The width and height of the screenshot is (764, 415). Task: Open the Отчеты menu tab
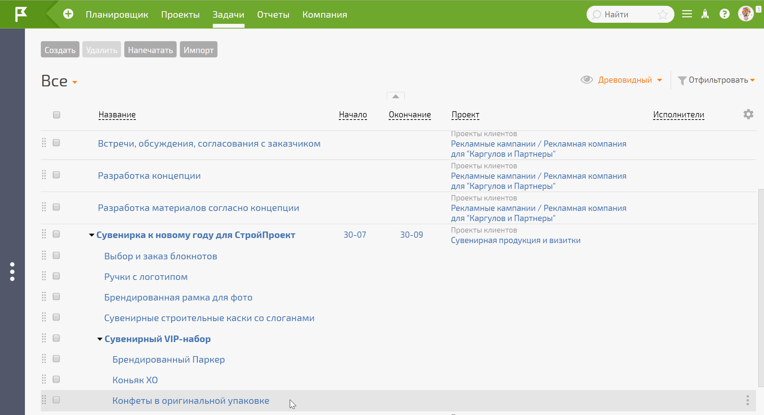(x=273, y=14)
